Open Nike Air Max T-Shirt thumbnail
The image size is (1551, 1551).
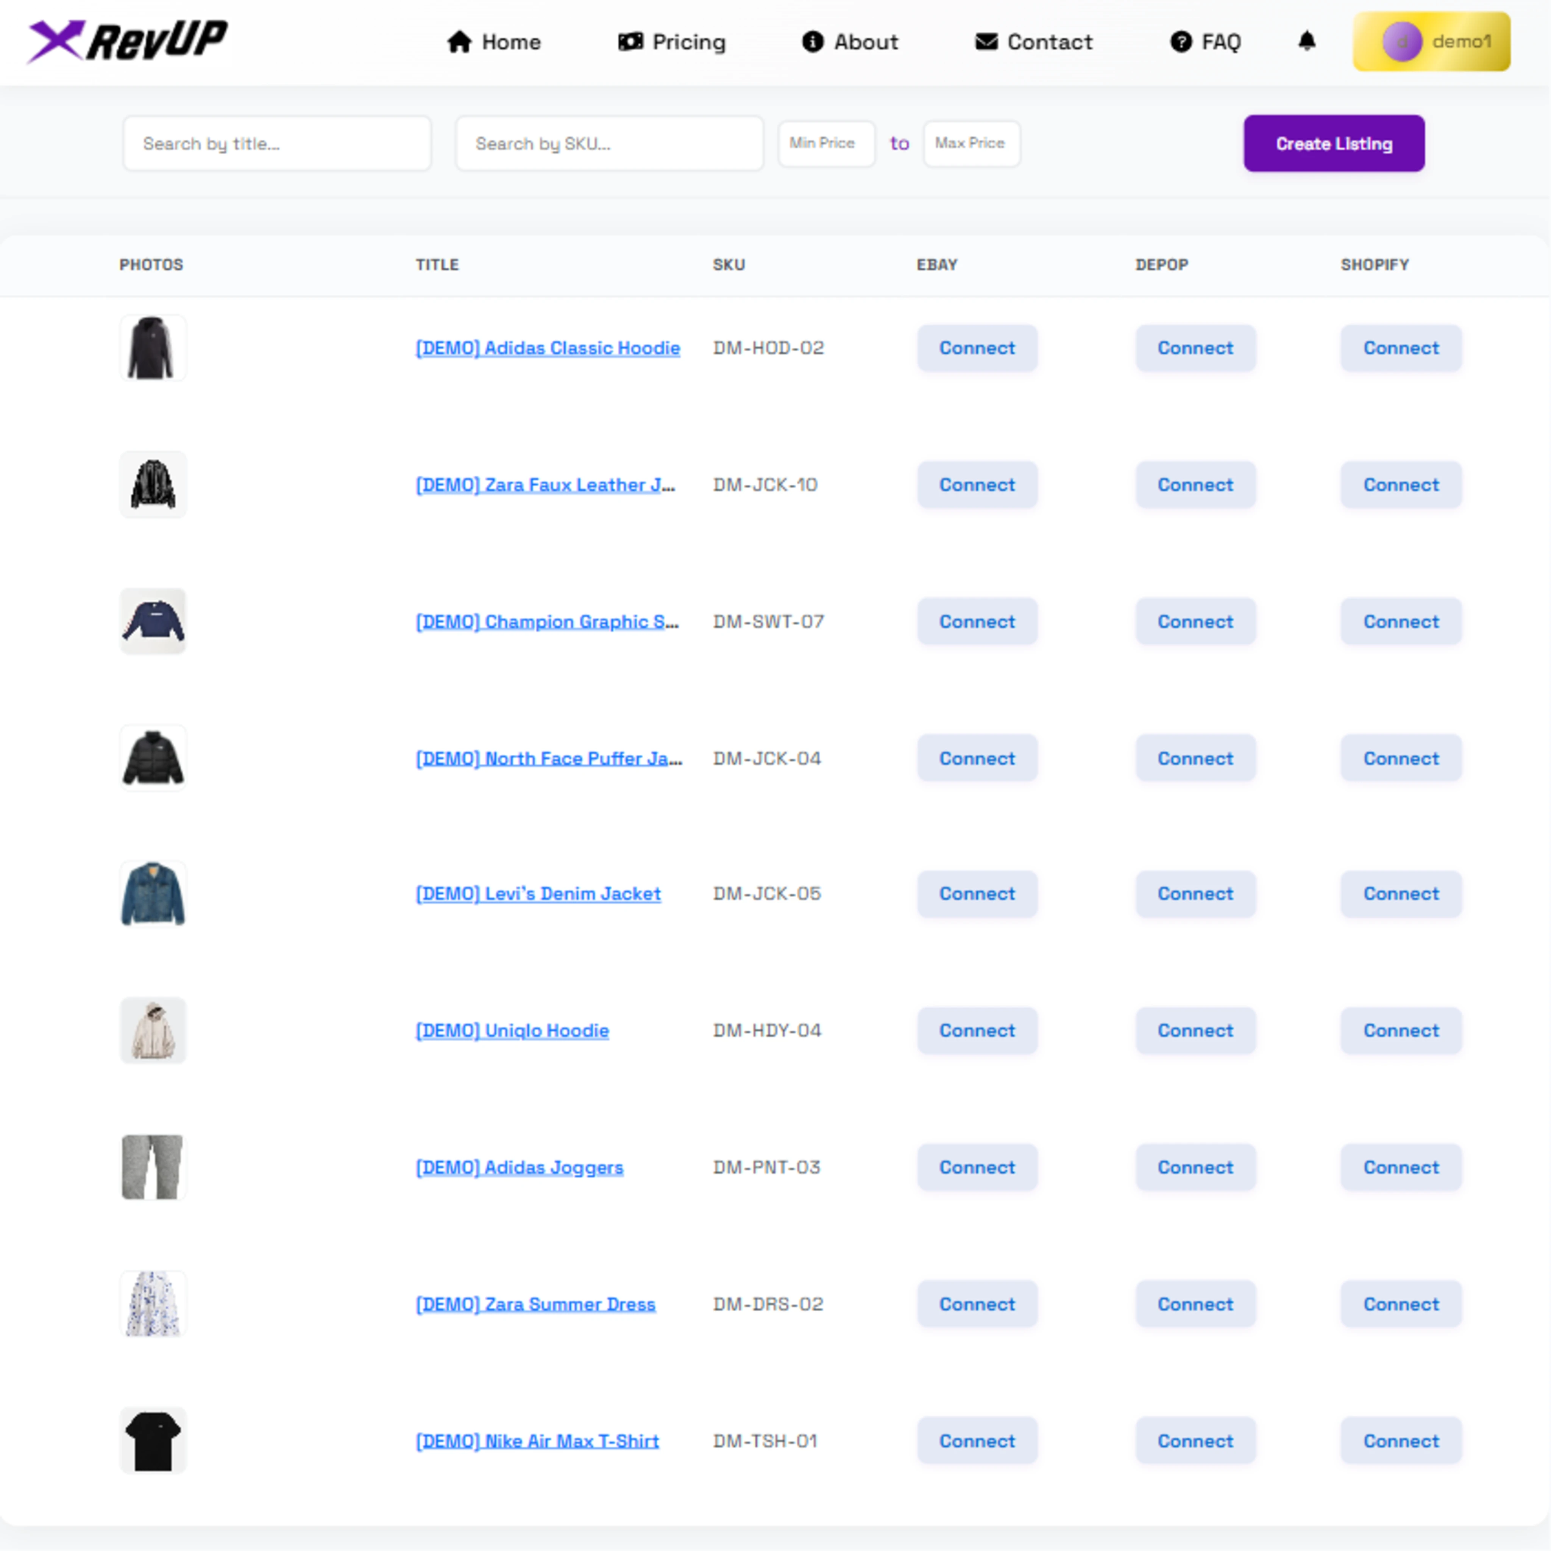[x=153, y=1440]
